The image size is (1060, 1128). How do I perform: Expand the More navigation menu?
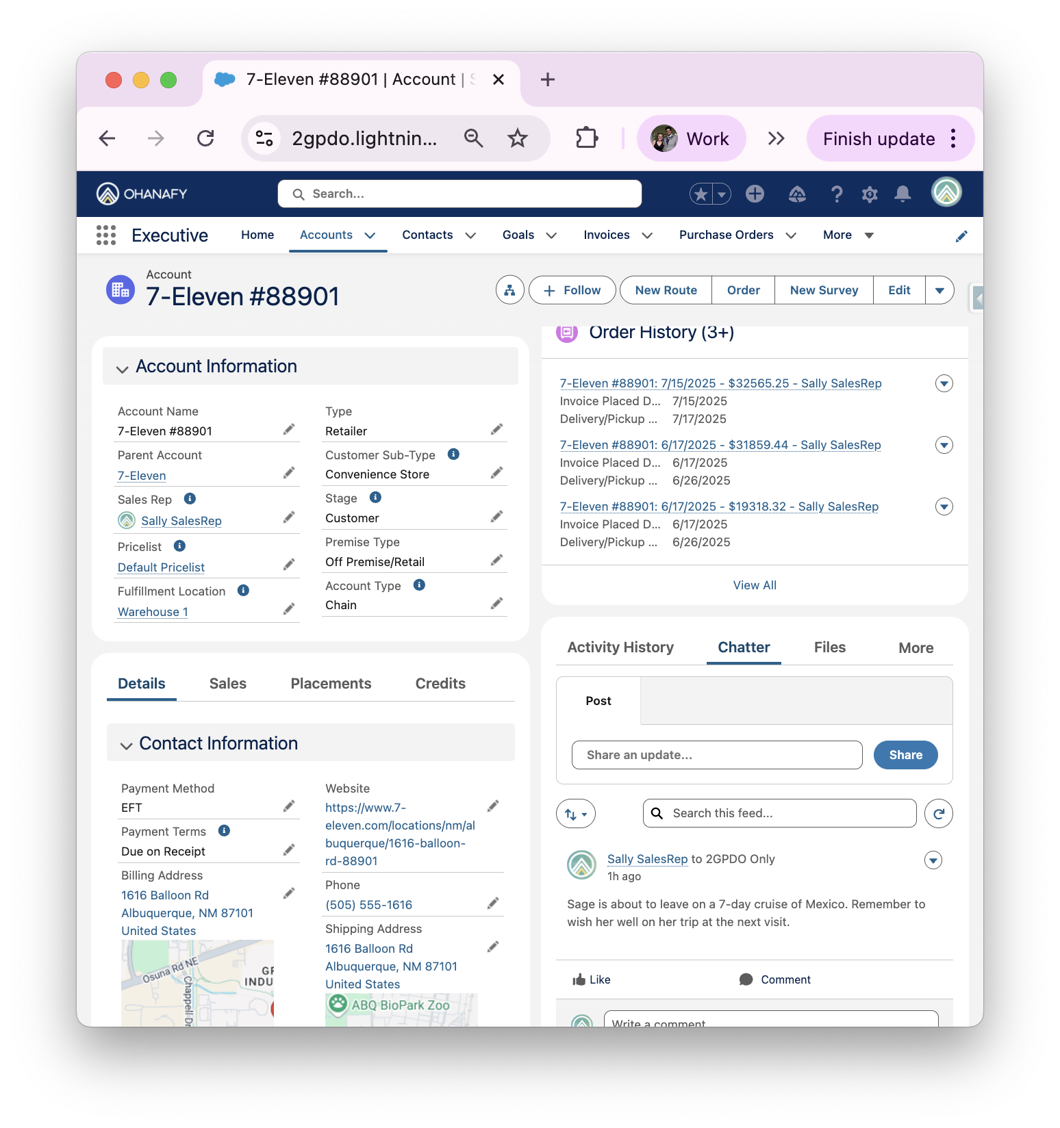[848, 235]
